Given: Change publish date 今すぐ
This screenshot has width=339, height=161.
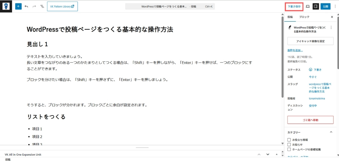Looking at the screenshot, I should (313, 77).
